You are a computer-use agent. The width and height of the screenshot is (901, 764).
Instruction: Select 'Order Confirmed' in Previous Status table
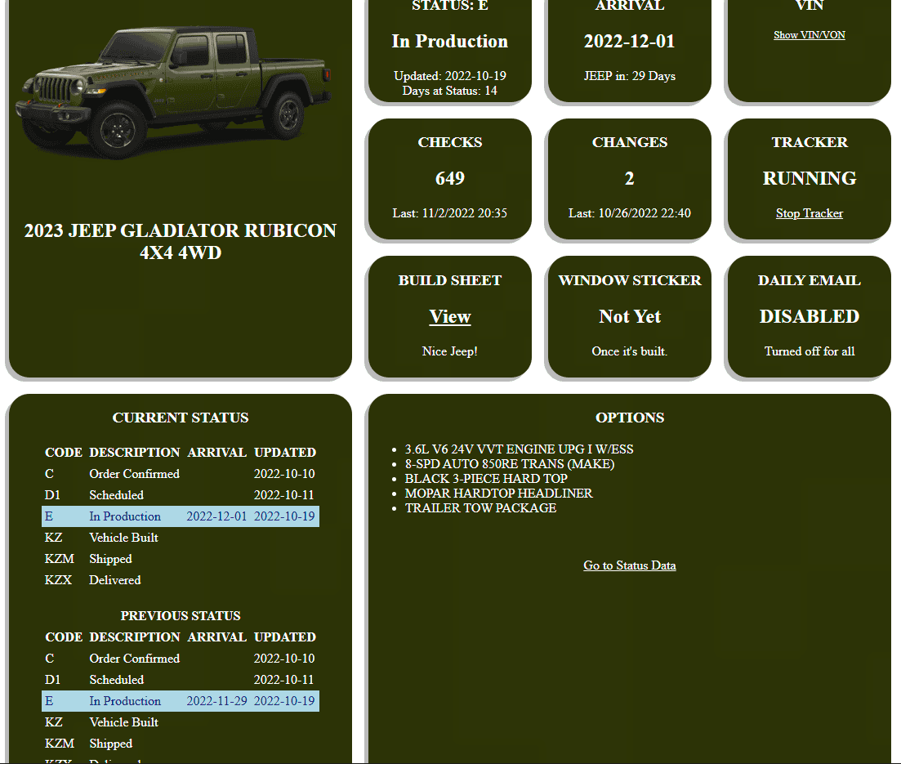coord(135,659)
